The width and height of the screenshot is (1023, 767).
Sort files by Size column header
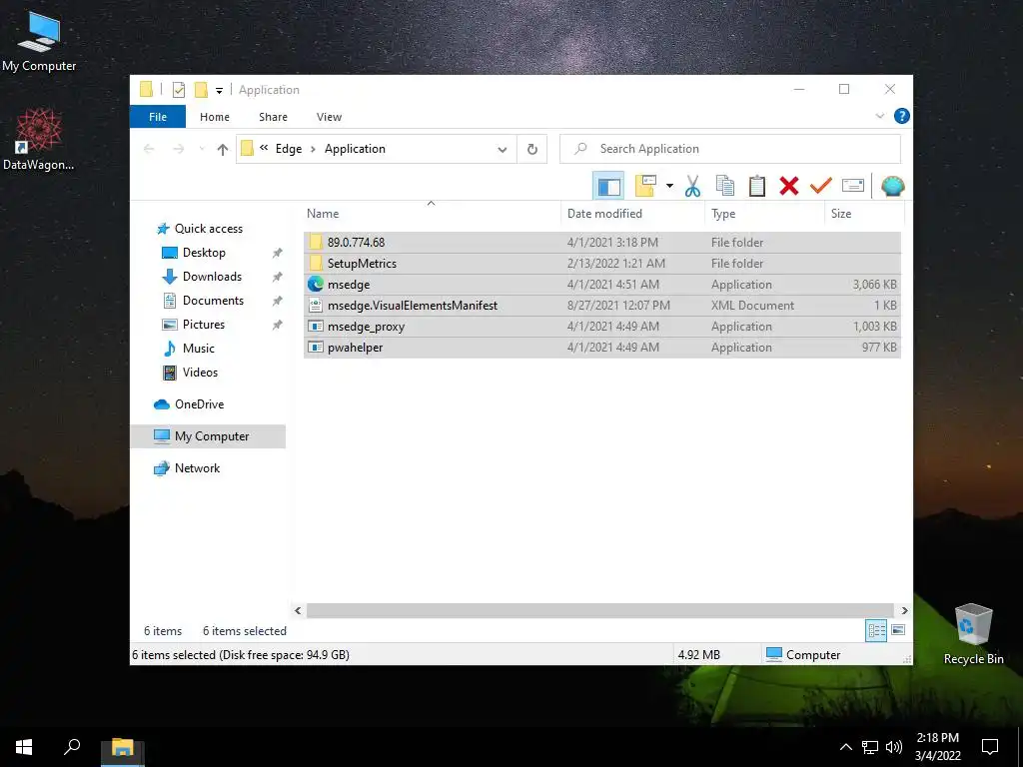tap(864, 214)
